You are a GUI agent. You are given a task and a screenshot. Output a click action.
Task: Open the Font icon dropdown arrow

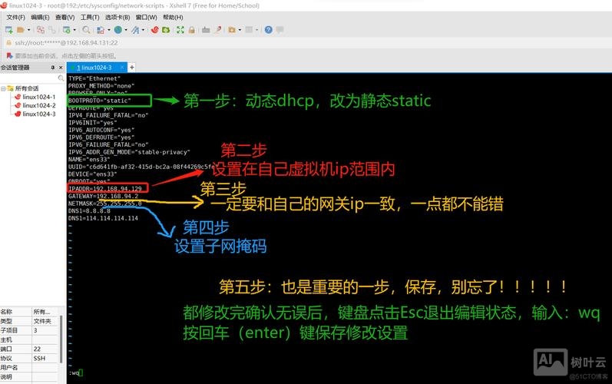tap(143, 30)
